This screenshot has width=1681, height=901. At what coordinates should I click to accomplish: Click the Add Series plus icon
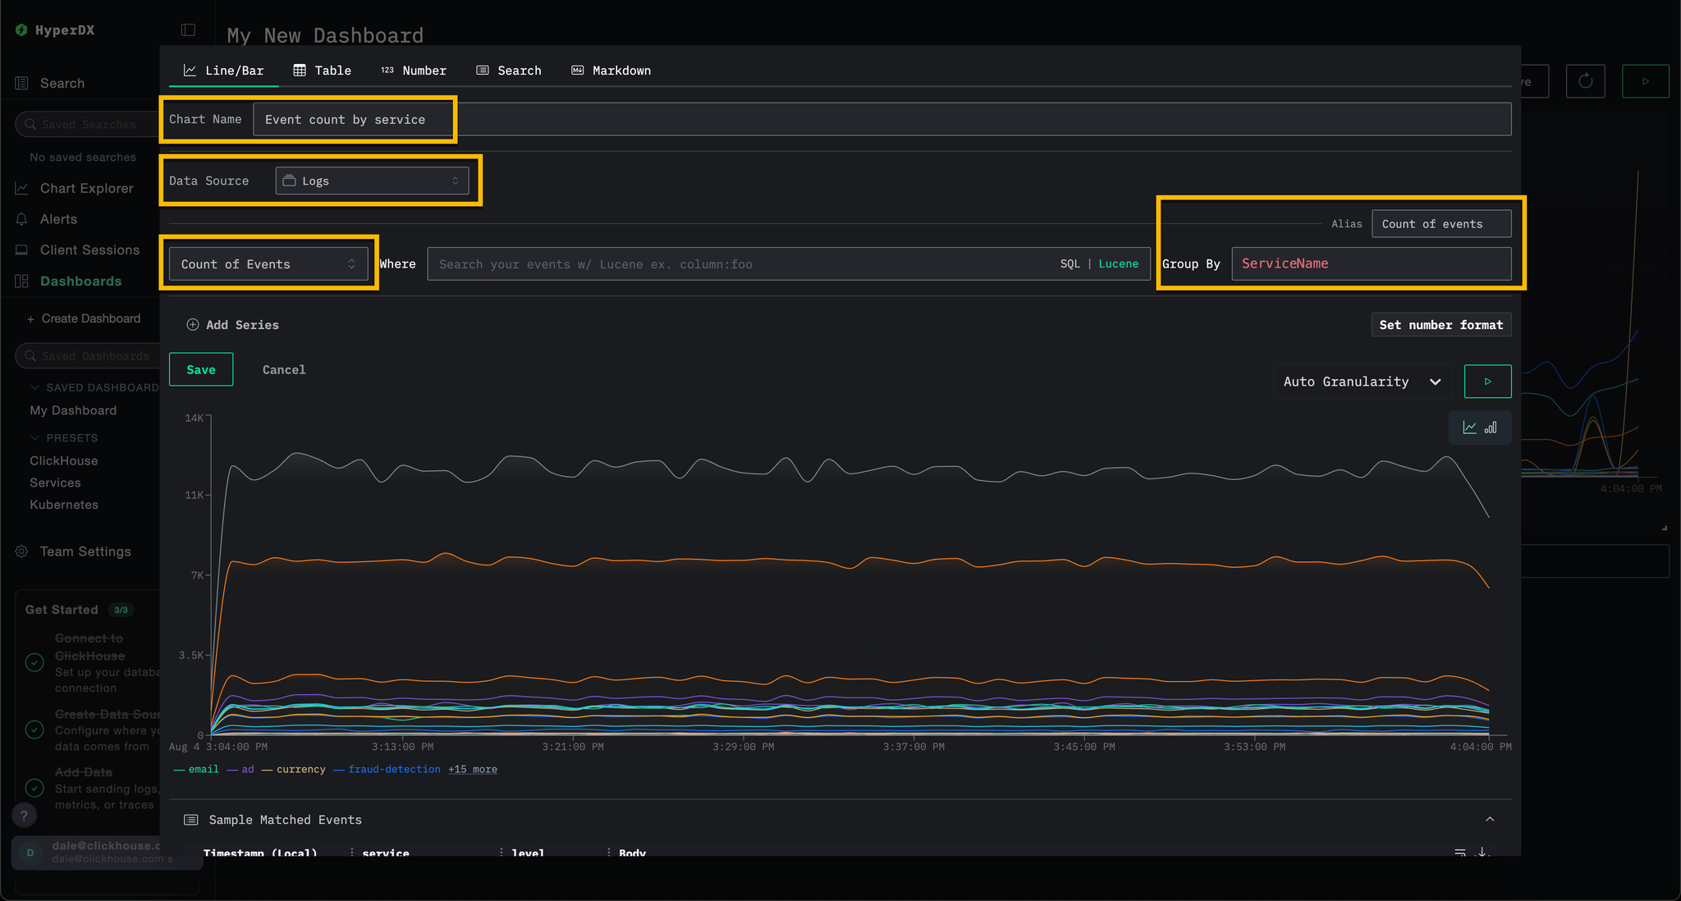tap(193, 324)
